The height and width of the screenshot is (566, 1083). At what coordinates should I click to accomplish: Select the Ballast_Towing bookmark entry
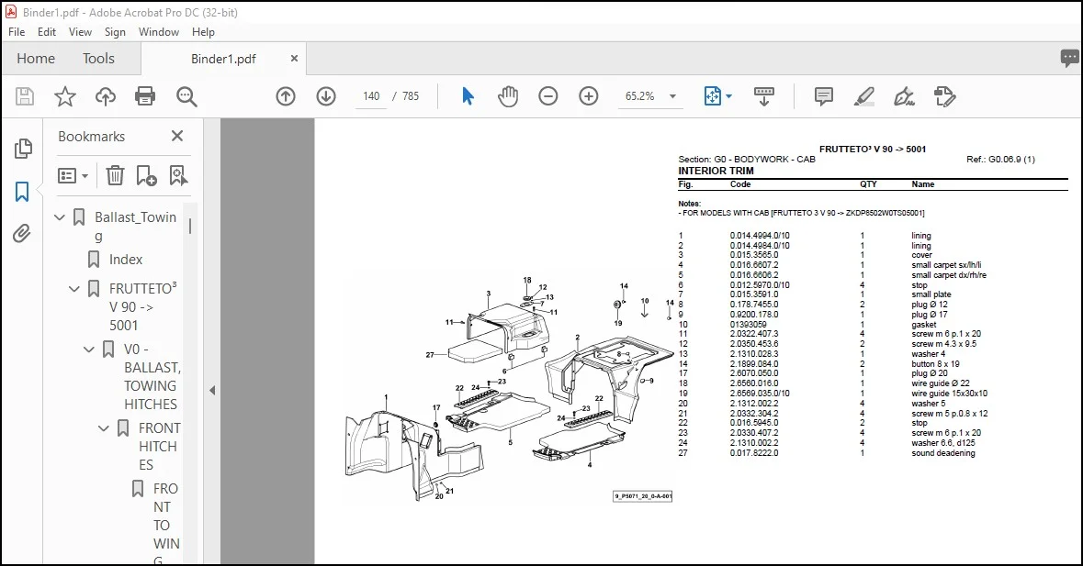click(135, 226)
